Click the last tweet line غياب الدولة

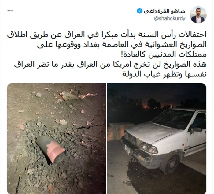(164, 74)
